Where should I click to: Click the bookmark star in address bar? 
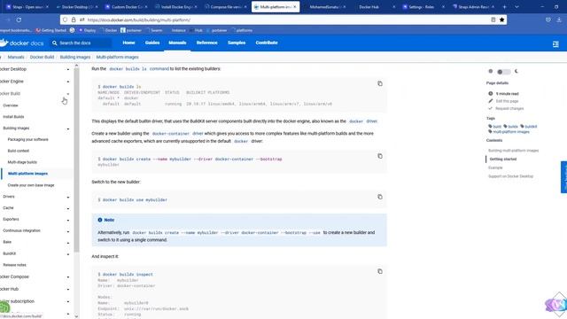pyautogui.click(x=502, y=19)
